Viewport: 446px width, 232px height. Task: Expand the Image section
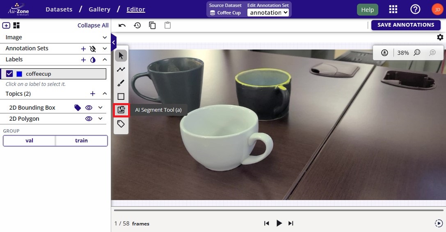coord(105,37)
